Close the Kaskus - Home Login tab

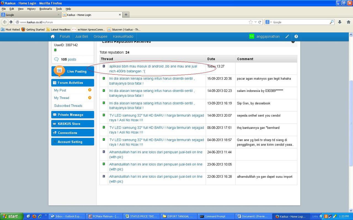coord(120,15)
